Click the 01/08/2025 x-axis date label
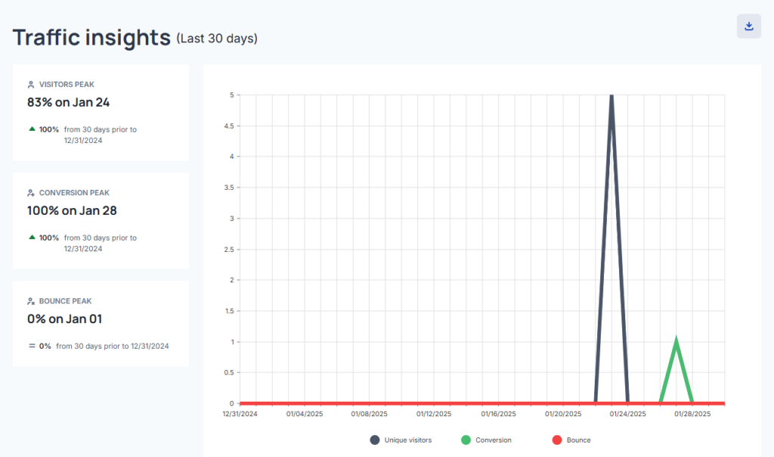Viewport: 774px width, 457px height. click(369, 414)
